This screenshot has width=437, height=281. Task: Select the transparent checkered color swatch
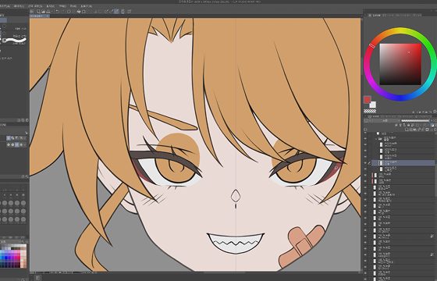(x=370, y=111)
